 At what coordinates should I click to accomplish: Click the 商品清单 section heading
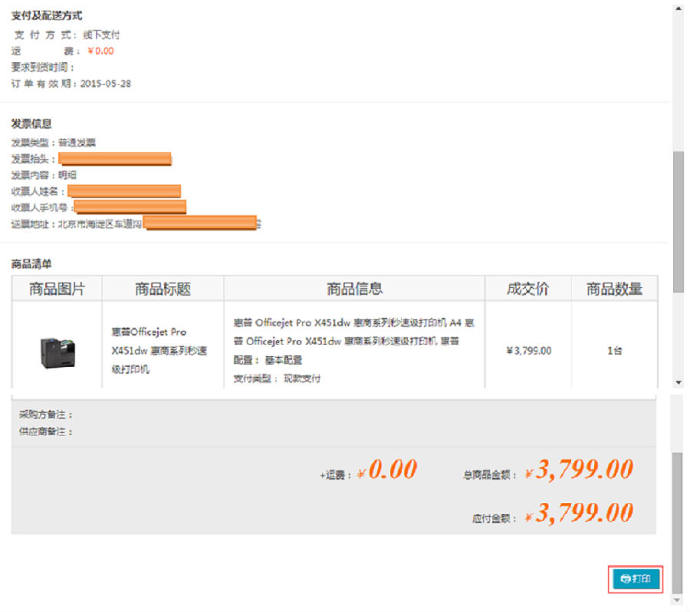[x=31, y=263]
